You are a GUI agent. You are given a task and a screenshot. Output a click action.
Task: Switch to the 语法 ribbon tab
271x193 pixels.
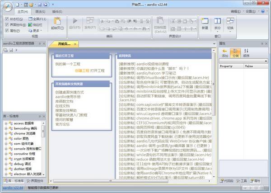pos(40,10)
